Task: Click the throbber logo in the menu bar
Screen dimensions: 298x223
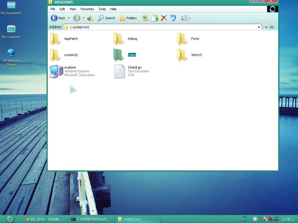Action: 272,9
